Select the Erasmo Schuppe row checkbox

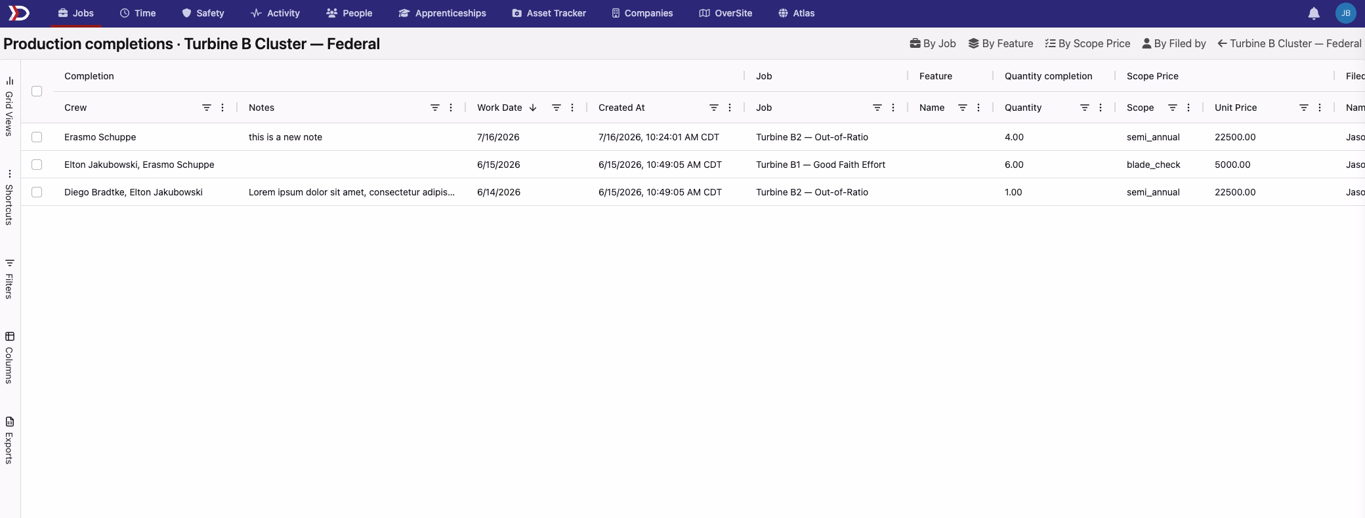pyautogui.click(x=37, y=137)
